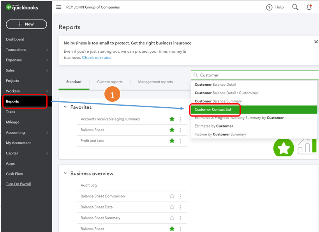
Task: Favorite the Balance Sheet Comparison report
Action: pos(172,196)
